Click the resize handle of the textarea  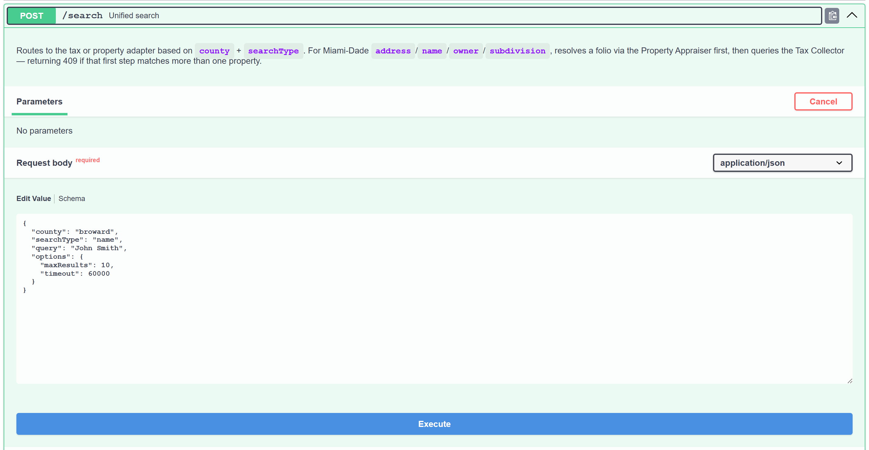coord(850,381)
